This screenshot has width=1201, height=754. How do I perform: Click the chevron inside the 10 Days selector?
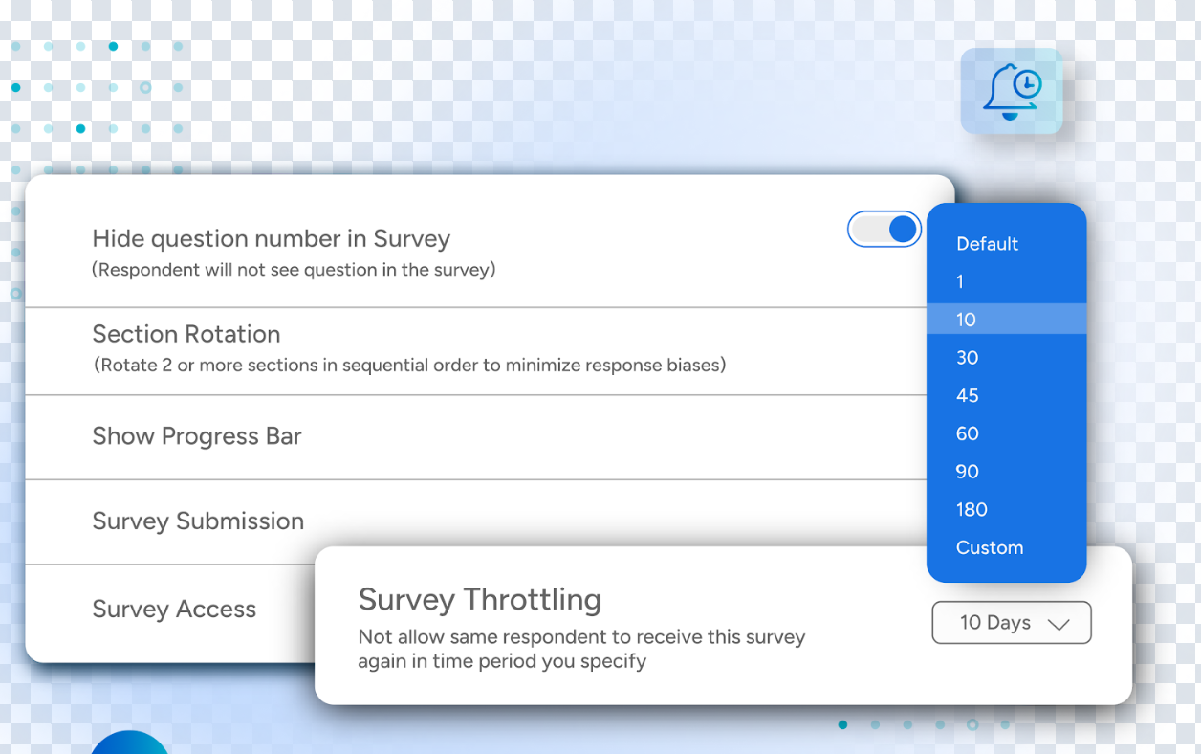[1059, 623]
